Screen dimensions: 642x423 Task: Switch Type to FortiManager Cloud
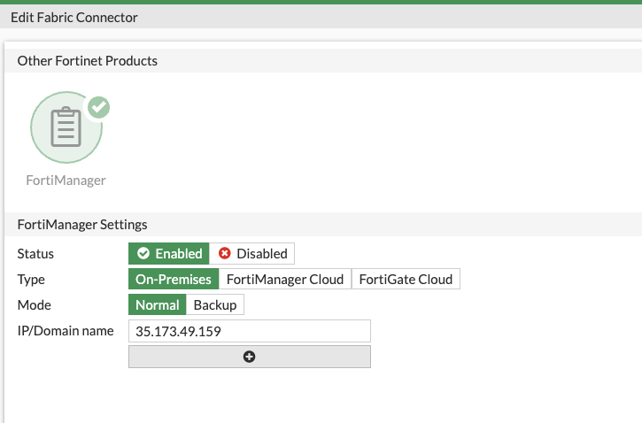coord(285,279)
